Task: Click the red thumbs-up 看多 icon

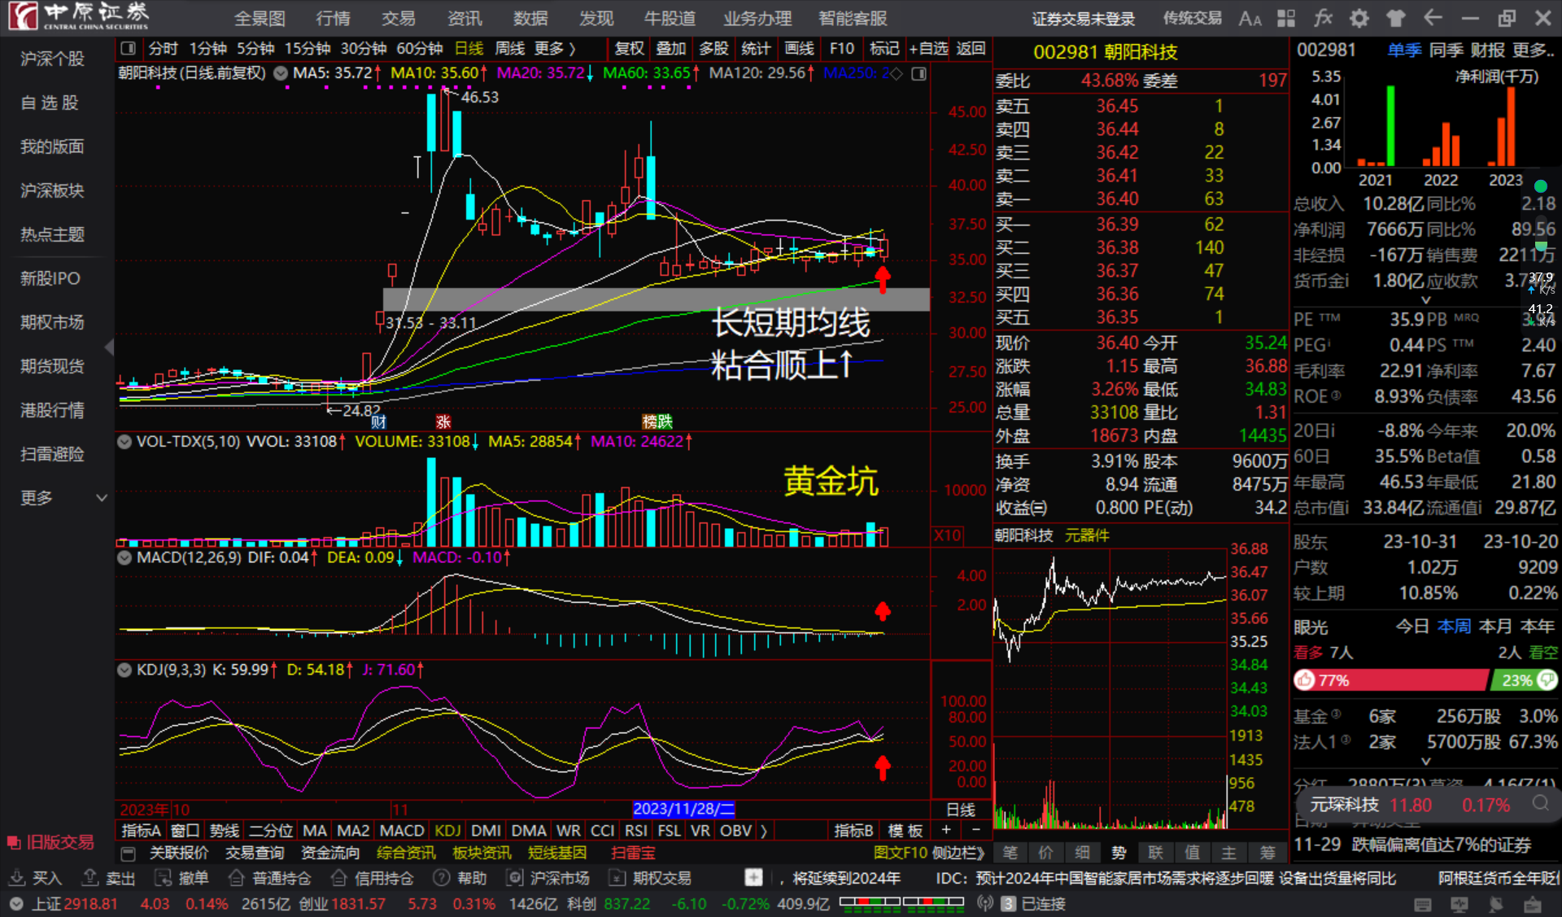Action: (x=1305, y=679)
